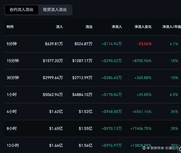Switch to the 现货流入流出 tab
Image resolution: width=181 pixels, height=153 pixels.
(55, 10)
